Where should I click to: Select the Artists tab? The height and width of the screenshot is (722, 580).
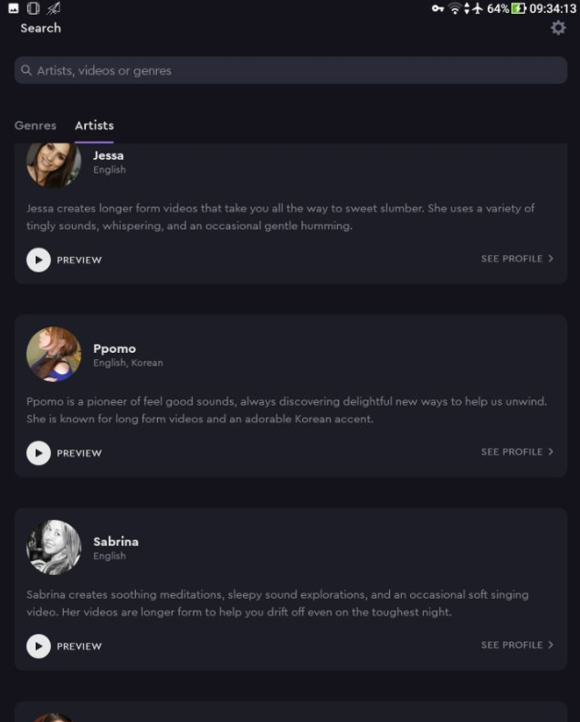94,125
